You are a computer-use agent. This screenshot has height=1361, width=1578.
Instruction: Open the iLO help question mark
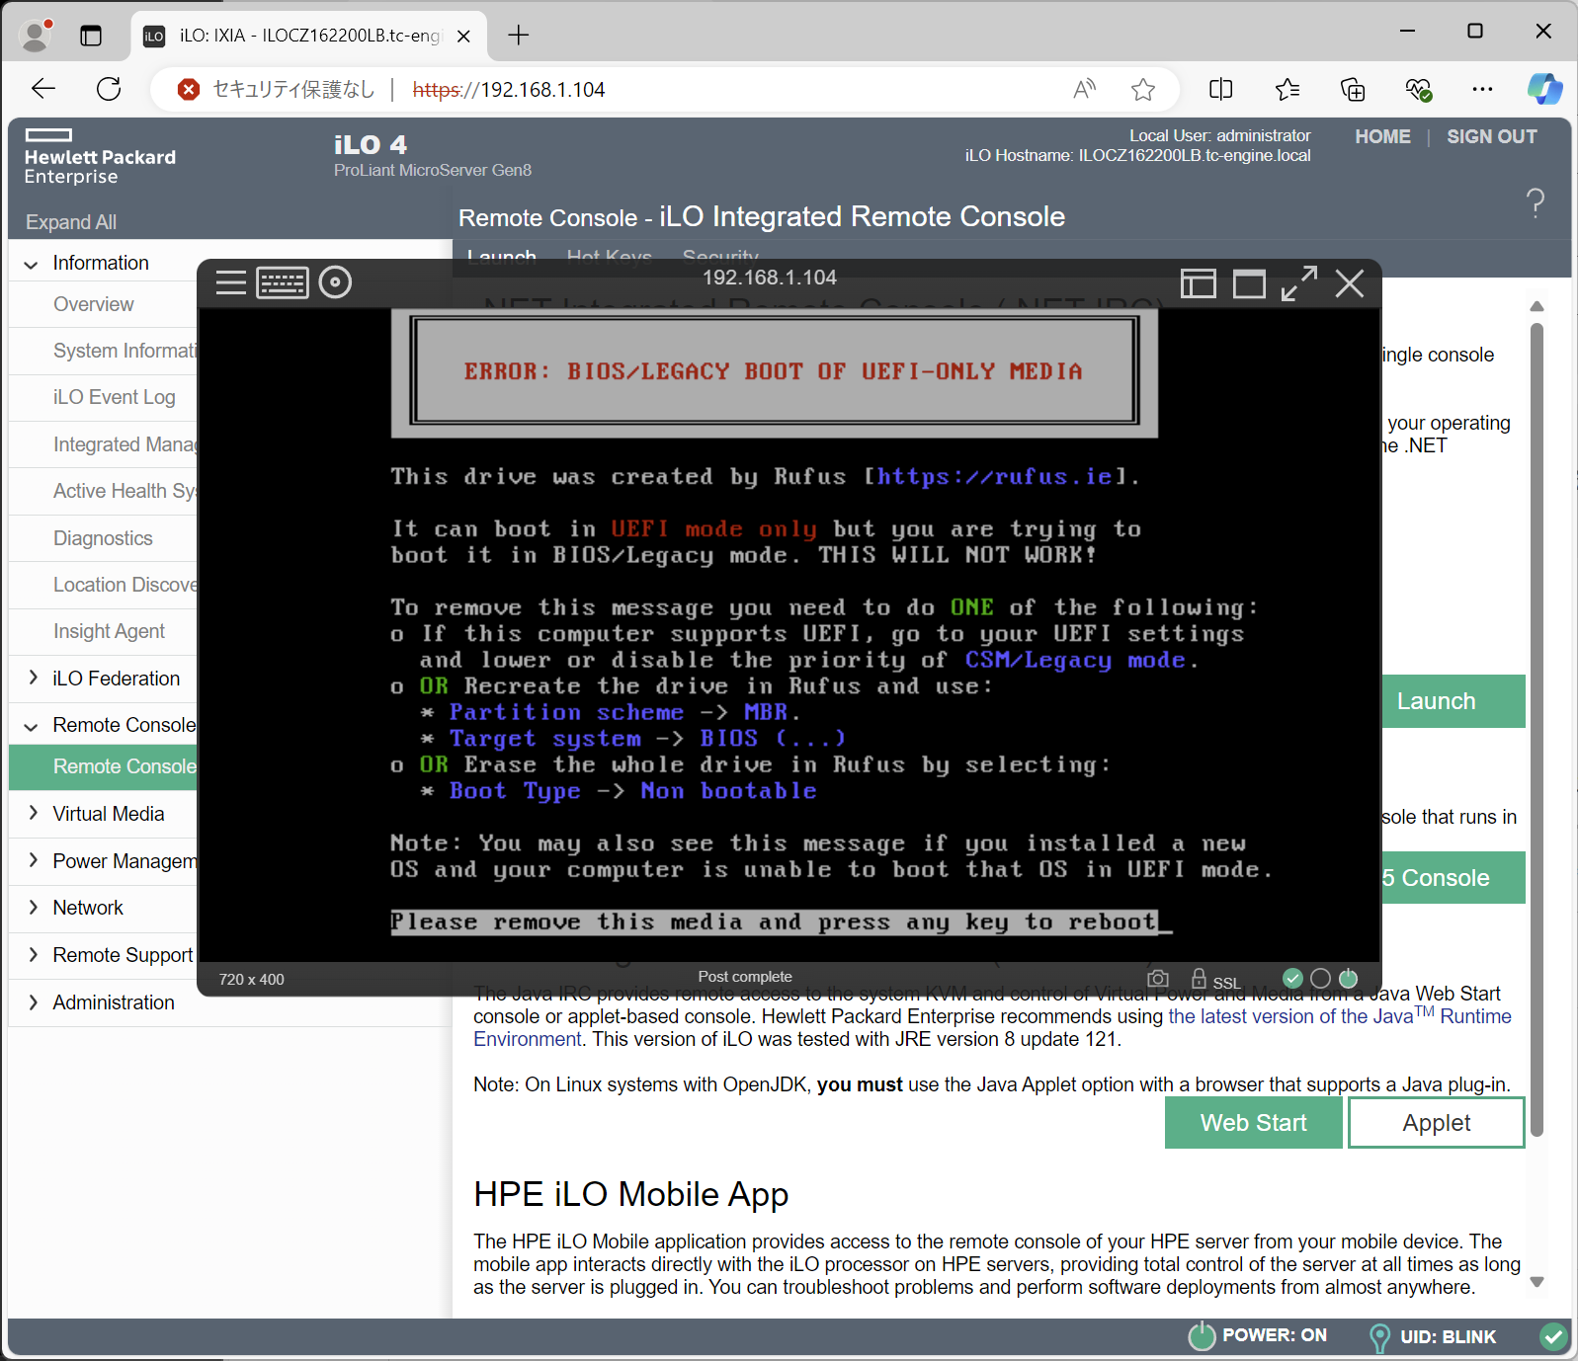(x=1536, y=202)
